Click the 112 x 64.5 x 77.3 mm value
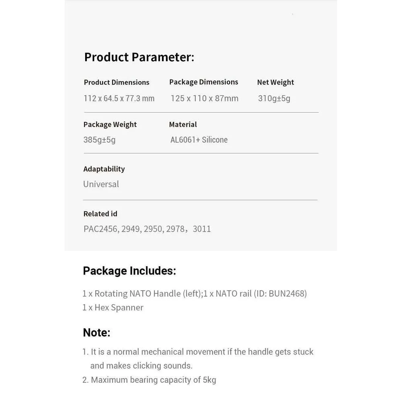402x402 pixels. click(119, 98)
